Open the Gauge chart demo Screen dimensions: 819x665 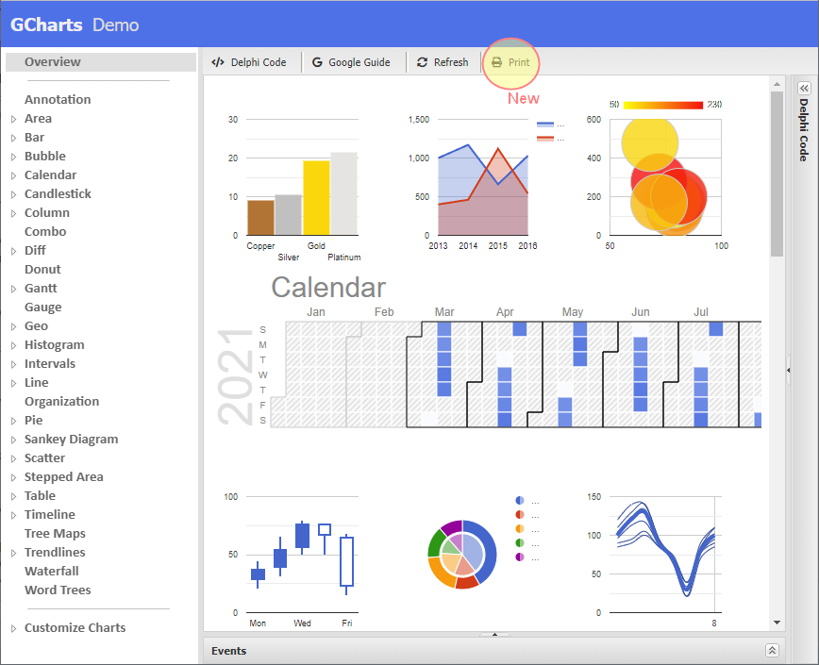42,307
